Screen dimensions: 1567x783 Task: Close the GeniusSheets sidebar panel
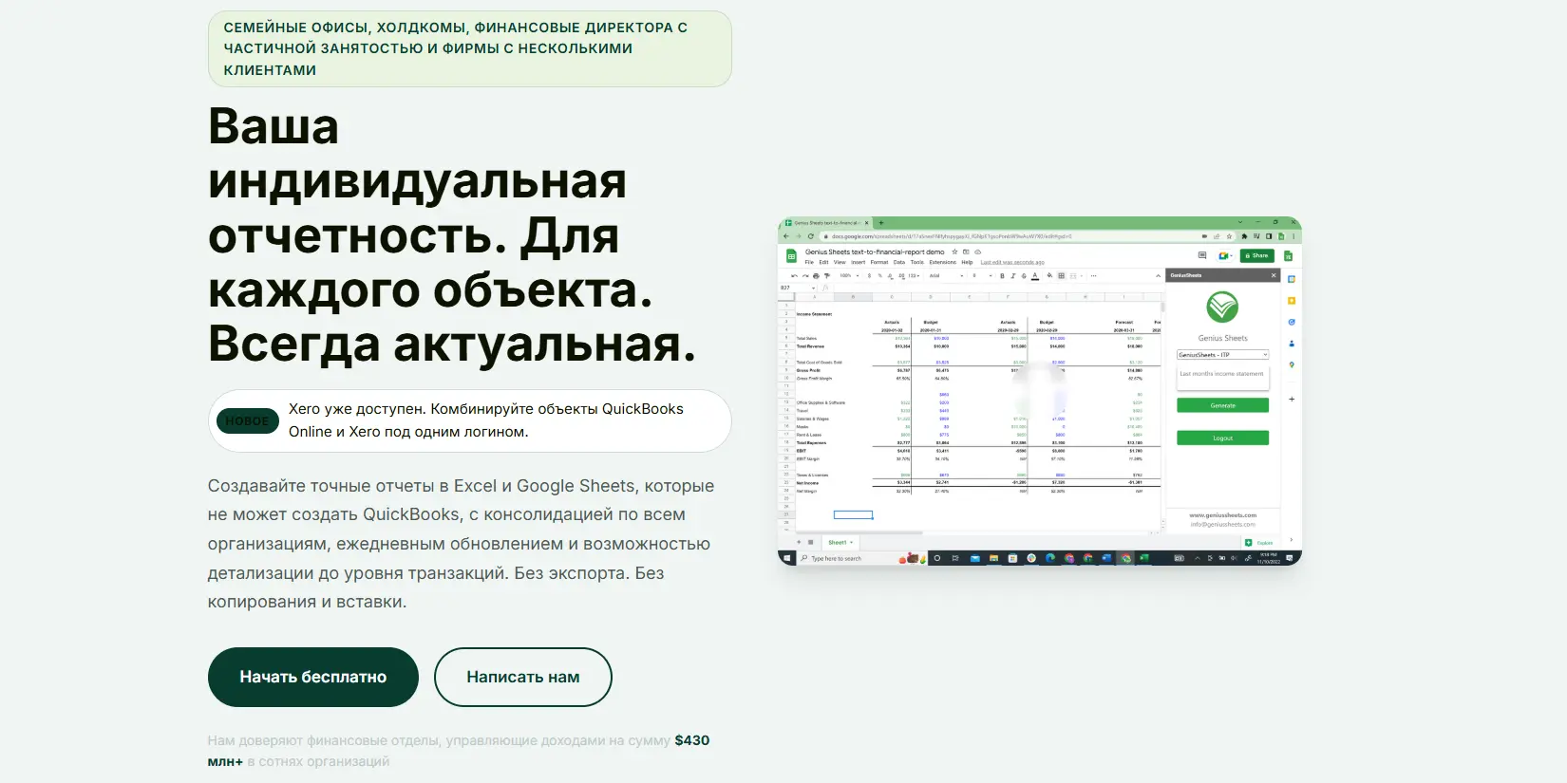click(1274, 275)
